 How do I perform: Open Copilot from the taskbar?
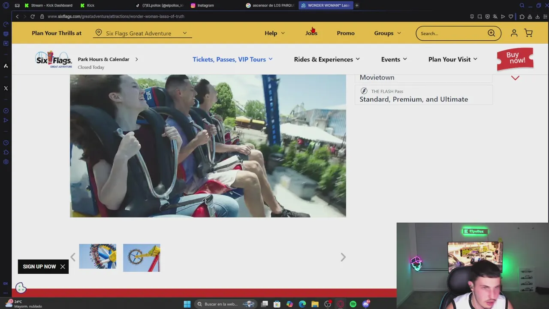[x=290, y=304]
